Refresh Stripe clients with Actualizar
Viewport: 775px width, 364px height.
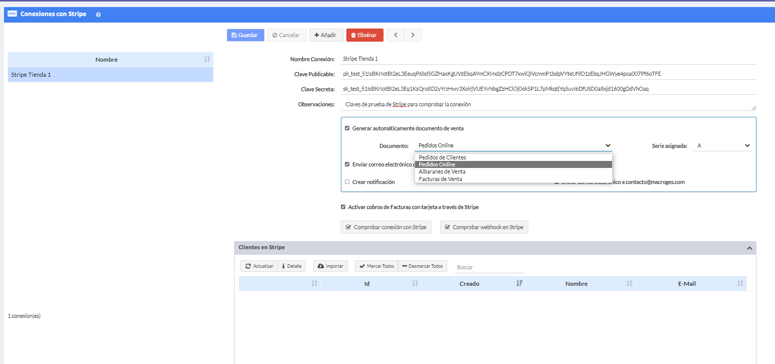259,266
